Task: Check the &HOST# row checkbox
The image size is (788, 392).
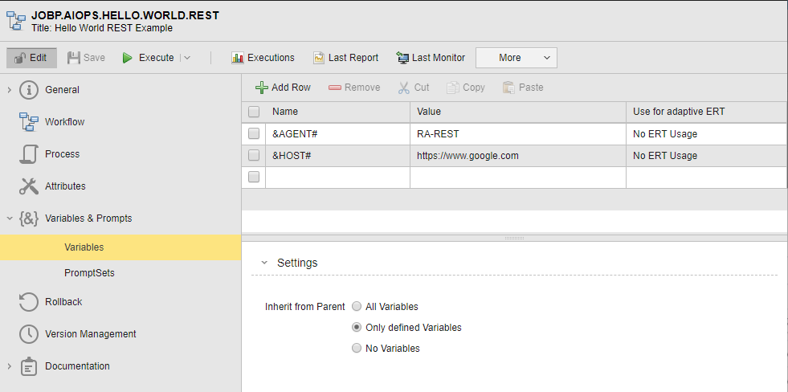Action: click(254, 155)
